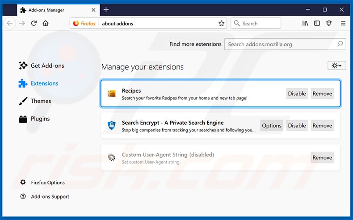Open the Library icon in toolbar
The image size is (353, 220).
[x=305, y=23]
